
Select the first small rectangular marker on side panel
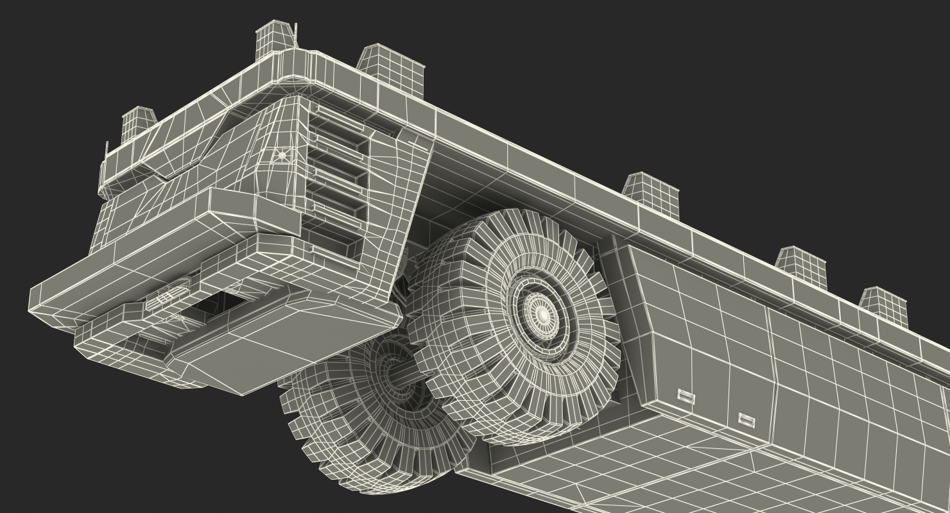click(686, 397)
